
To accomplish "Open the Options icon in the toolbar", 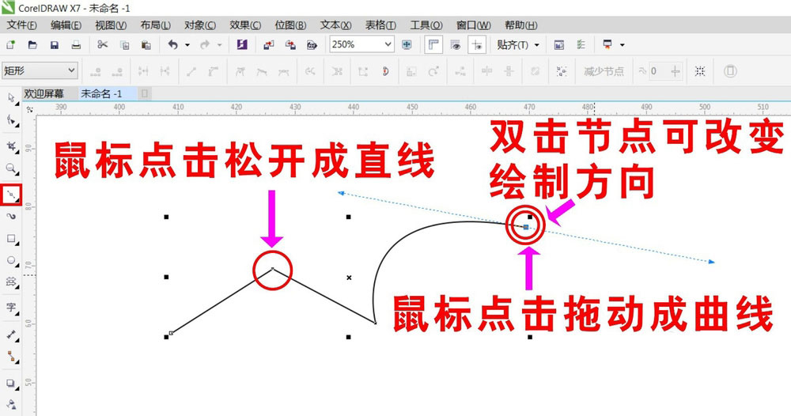I will point(581,45).
